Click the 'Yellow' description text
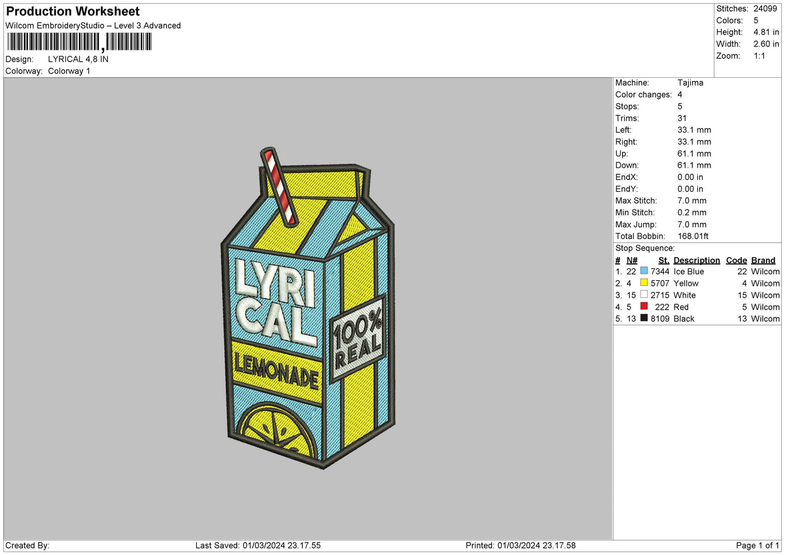785x555 pixels. 686,283
